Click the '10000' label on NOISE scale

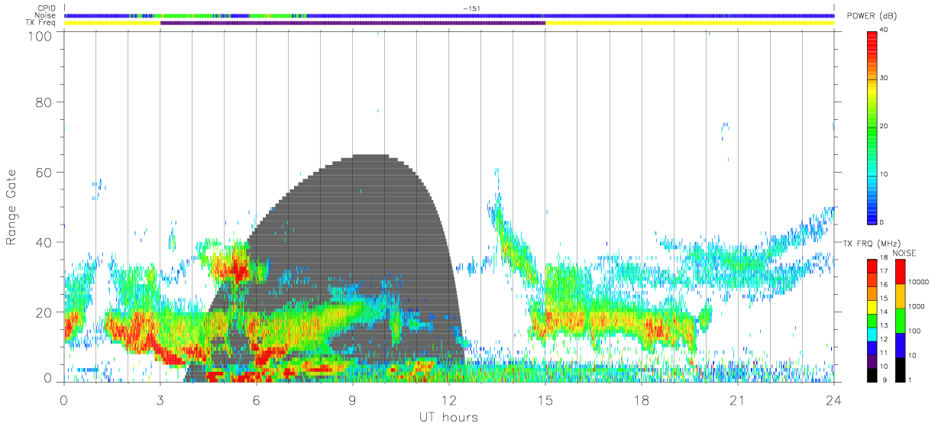pos(918,283)
